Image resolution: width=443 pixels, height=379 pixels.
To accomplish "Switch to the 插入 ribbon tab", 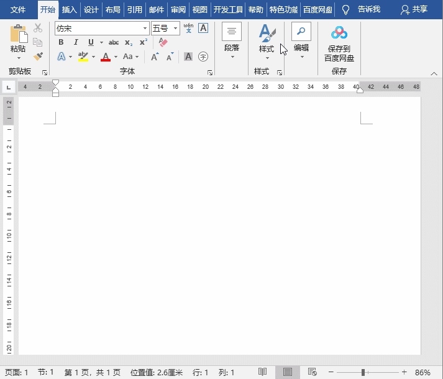I will pos(69,10).
